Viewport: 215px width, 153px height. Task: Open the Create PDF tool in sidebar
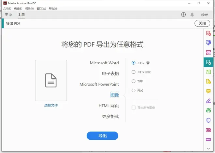click(208, 33)
